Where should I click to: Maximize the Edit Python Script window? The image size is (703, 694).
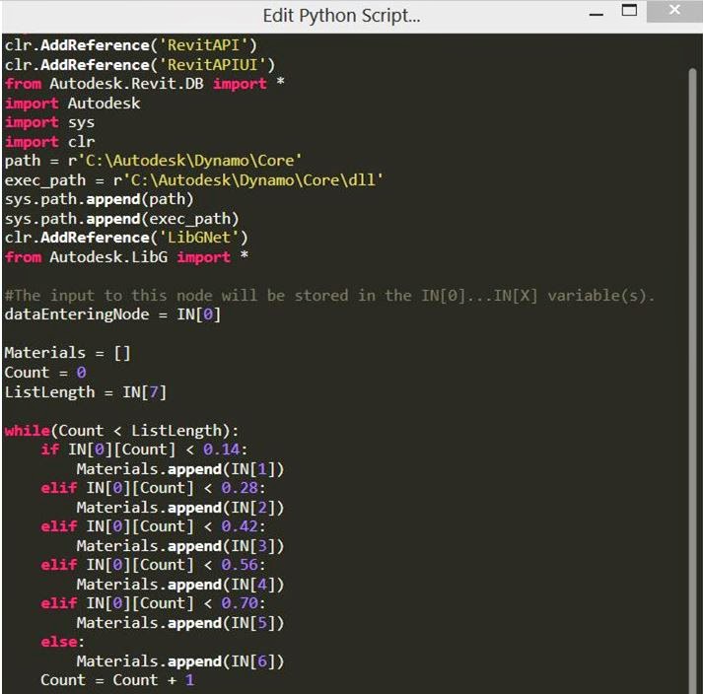629,10
